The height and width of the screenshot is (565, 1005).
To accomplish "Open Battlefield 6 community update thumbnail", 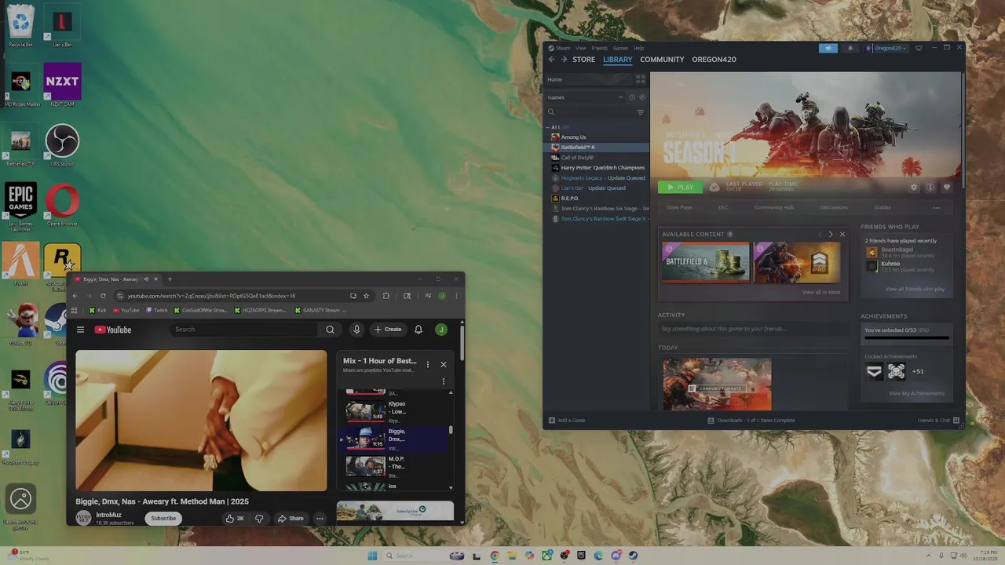I will pos(717,385).
